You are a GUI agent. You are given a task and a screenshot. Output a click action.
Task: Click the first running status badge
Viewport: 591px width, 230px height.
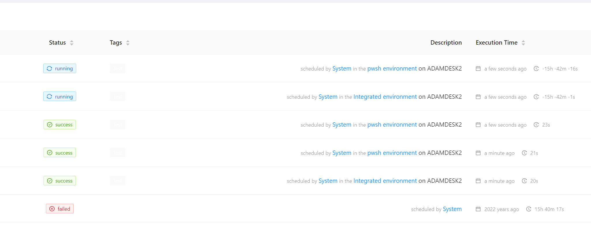60,69
